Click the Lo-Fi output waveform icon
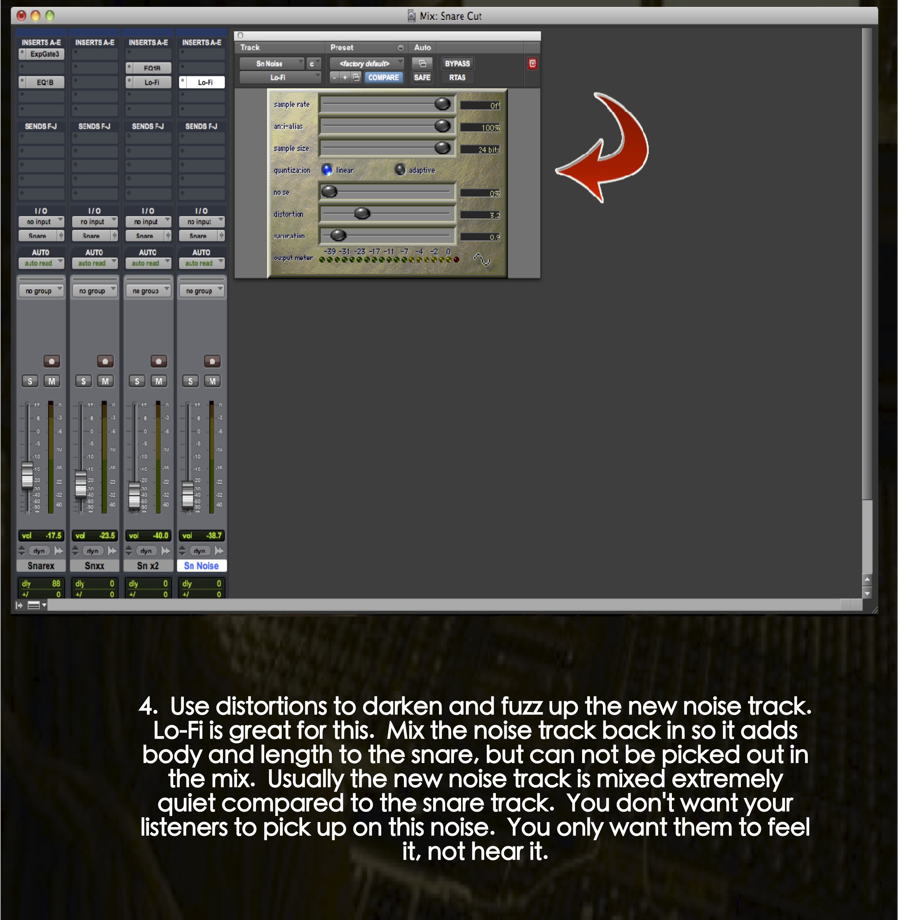This screenshot has width=898, height=920. pyautogui.click(x=482, y=259)
